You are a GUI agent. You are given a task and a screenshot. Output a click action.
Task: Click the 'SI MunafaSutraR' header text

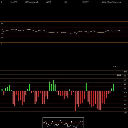[x=31, y=2]
